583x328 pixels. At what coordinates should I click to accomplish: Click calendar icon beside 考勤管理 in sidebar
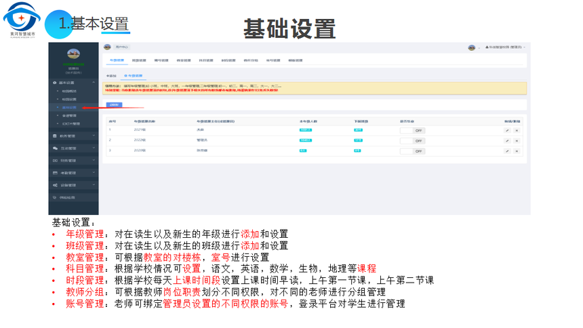(x=55, y=173)
